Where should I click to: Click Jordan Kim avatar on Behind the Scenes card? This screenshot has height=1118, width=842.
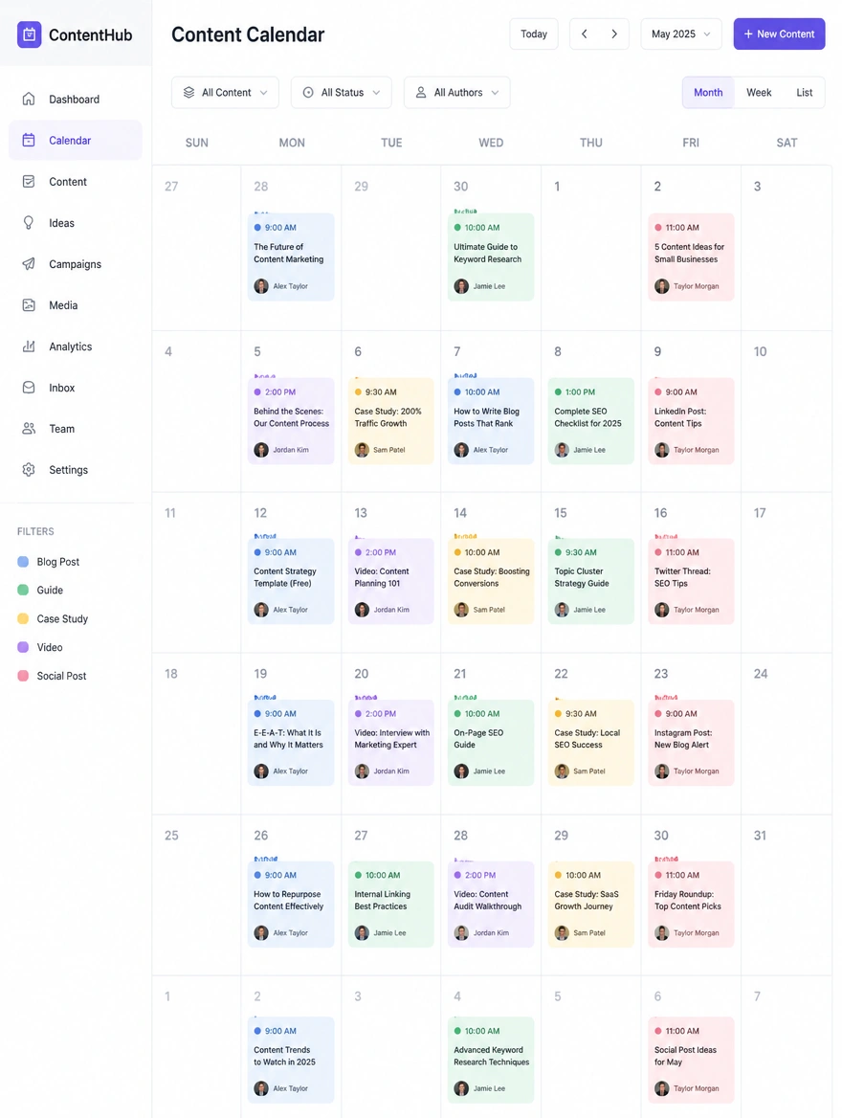[x=261, y=450]
